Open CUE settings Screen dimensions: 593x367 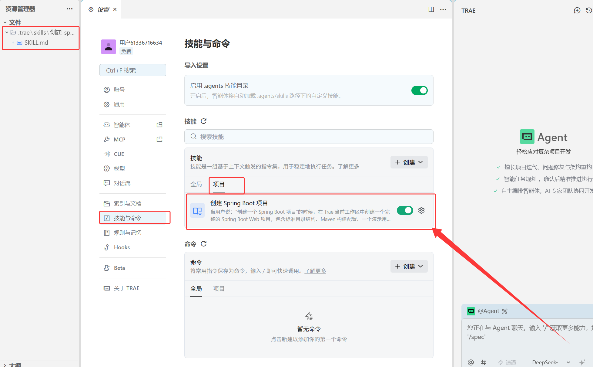click(132, 154)
